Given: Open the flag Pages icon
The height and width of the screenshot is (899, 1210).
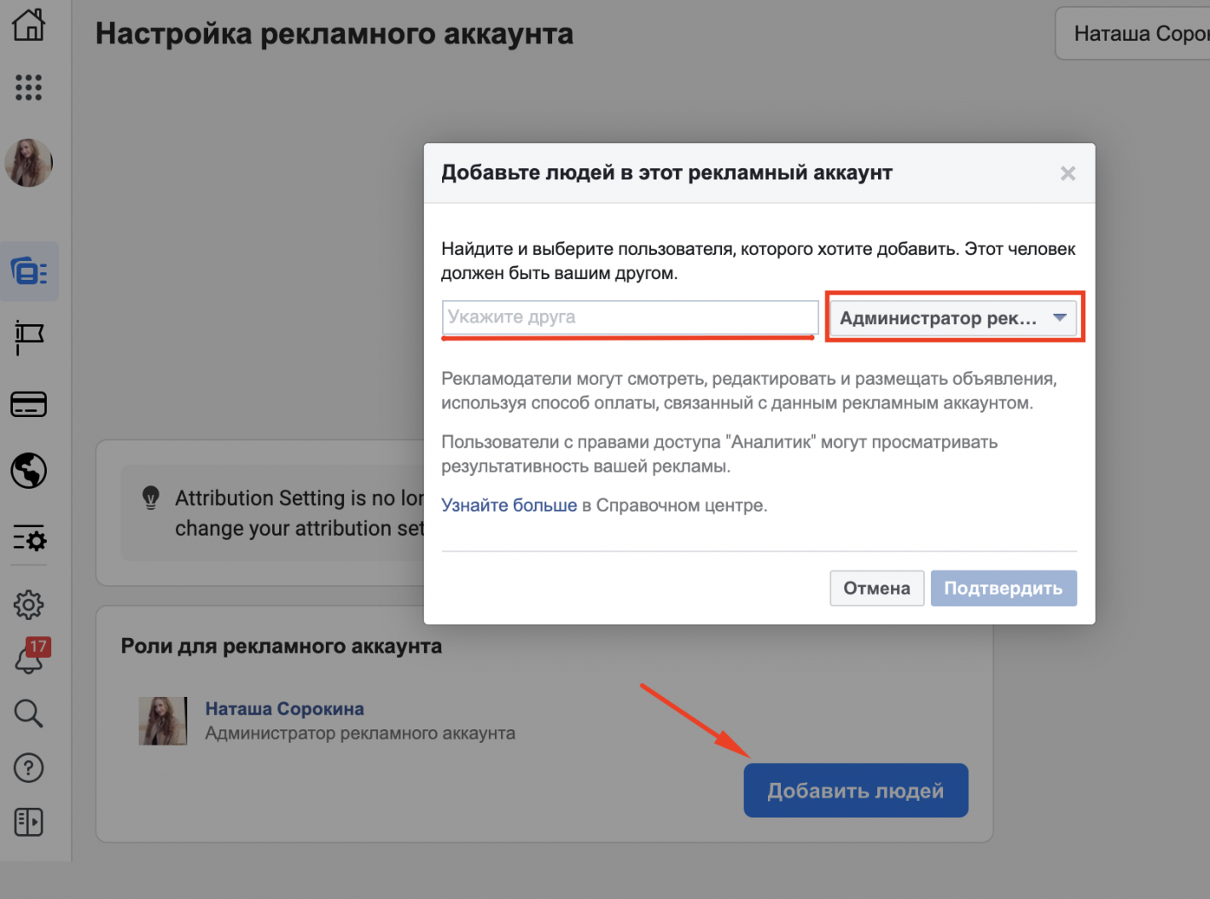Looking at the screenshot, I should 29,338.
